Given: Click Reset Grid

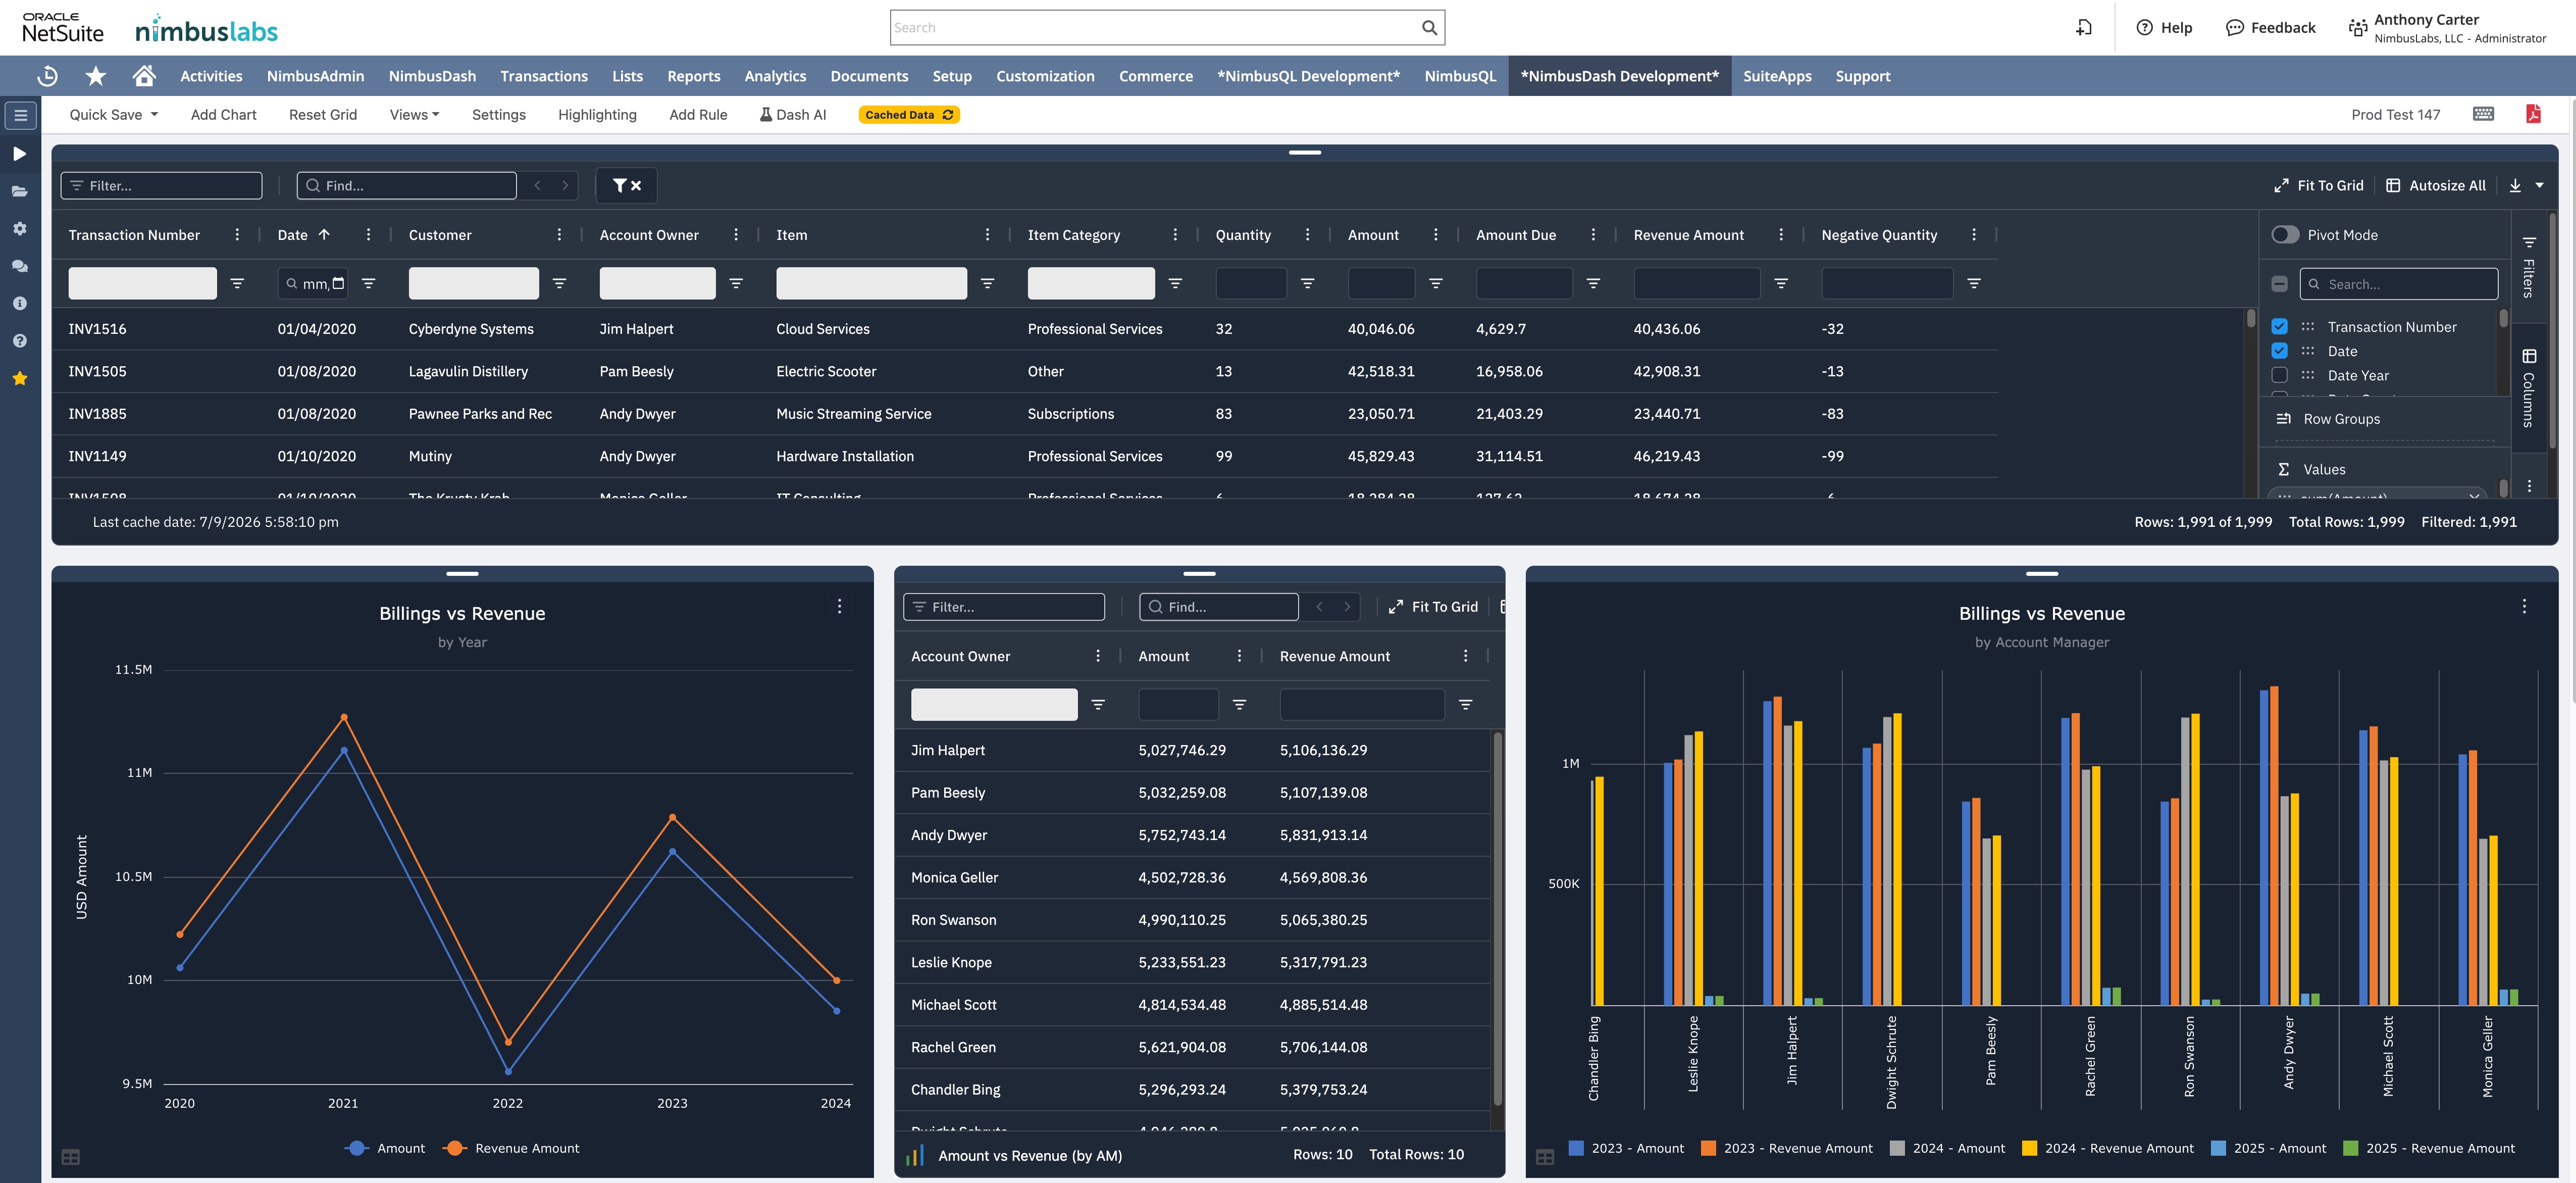Looking at the screenshot, I should pos(322,114).
